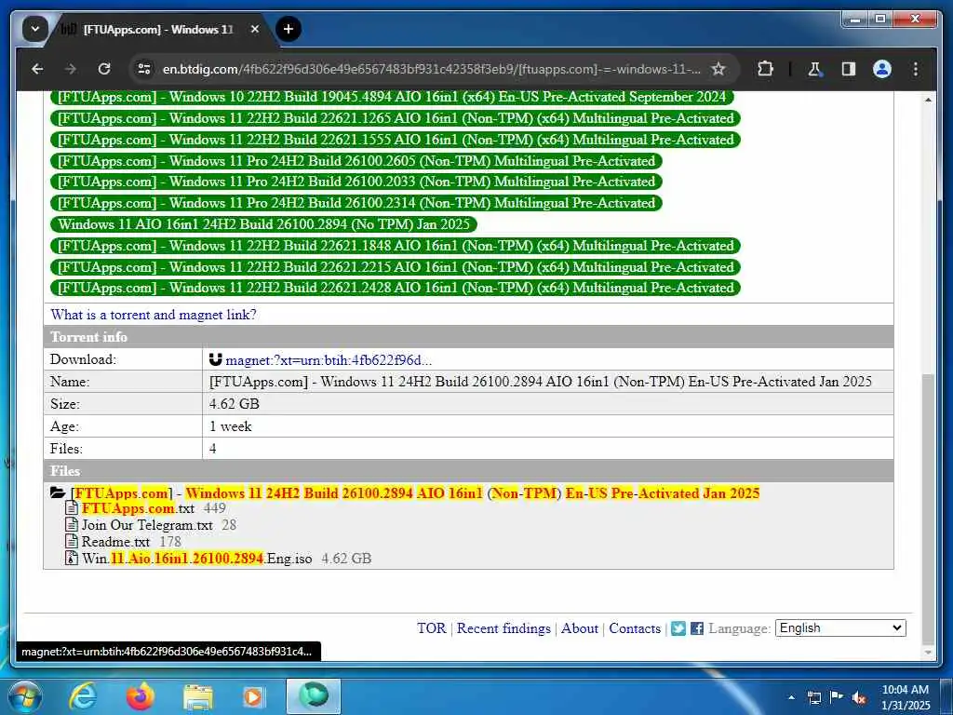Open the taskbar clock showing 10:04 AM
Image resolution: width=953 pixels, height=715 pixels.
click(905, 697)
